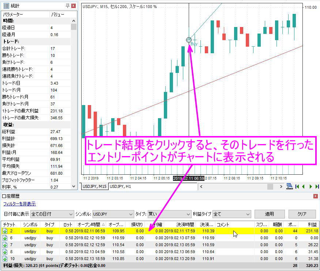Screen dimensions: 320x271
Task: Click the chart windows cascade icon
Action: point(290,186)
